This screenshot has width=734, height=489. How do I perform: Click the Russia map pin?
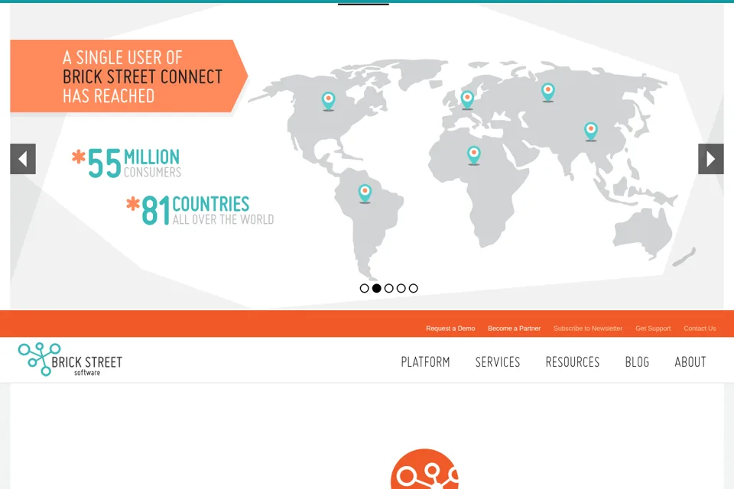click(548, 92)
